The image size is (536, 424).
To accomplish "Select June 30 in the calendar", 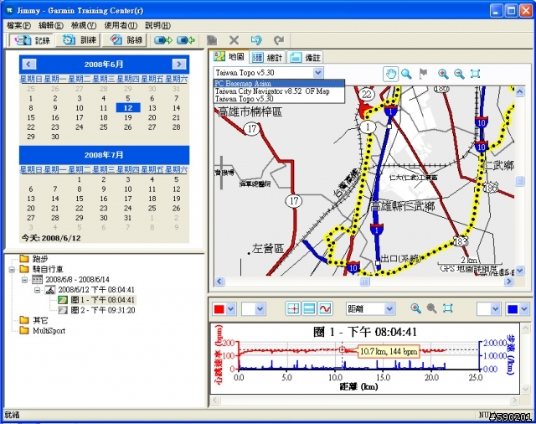I will point(55,137).
